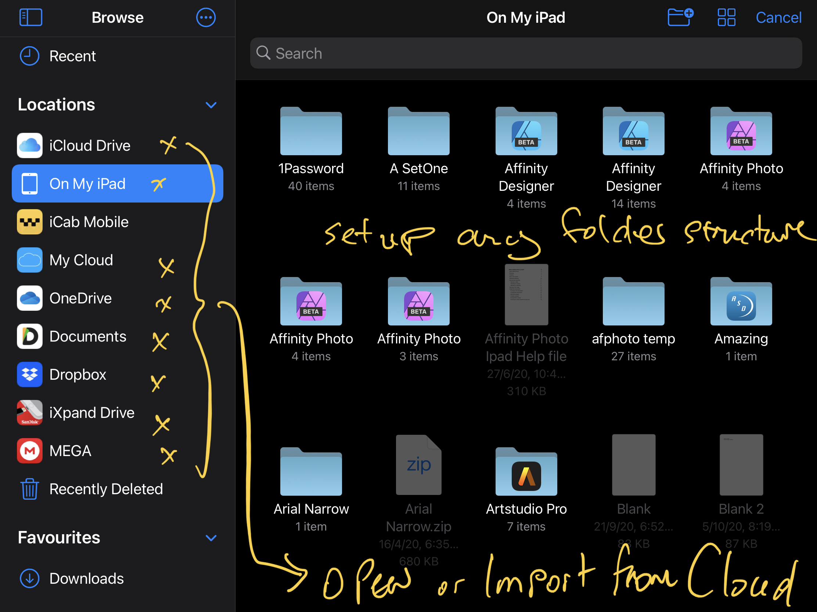Click the OneDrive cloud icon
This screenshot has height=612, width=817.
(x=29, y=298)
